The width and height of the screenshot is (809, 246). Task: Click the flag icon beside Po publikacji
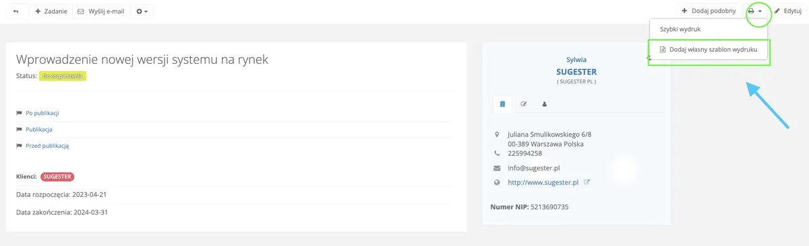click(x=19, y=113)
